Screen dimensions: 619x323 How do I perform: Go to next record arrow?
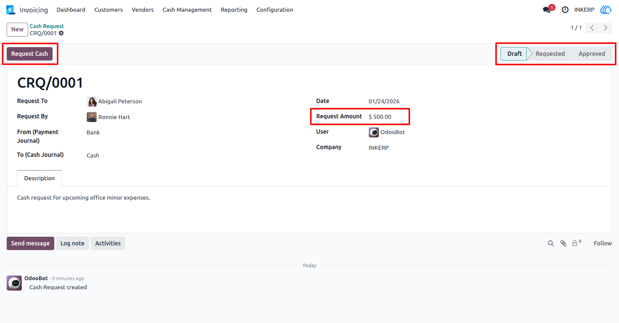[606, 28]
